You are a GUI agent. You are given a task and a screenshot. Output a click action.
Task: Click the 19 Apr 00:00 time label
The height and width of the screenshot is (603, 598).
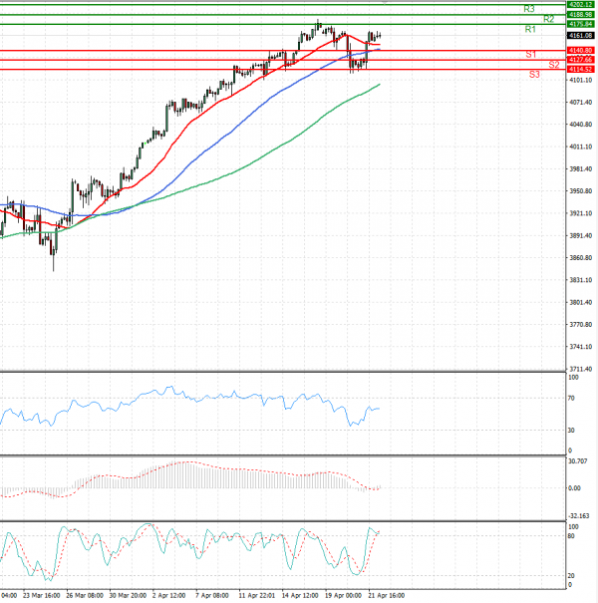(x=343, y=596)
